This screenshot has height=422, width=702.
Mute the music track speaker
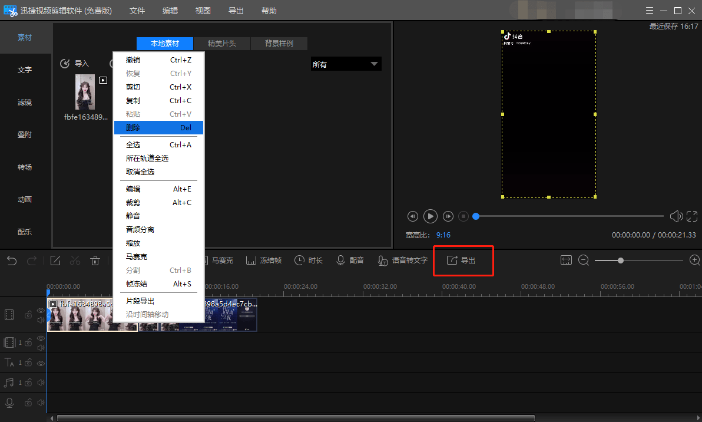(x=41, y=383)
